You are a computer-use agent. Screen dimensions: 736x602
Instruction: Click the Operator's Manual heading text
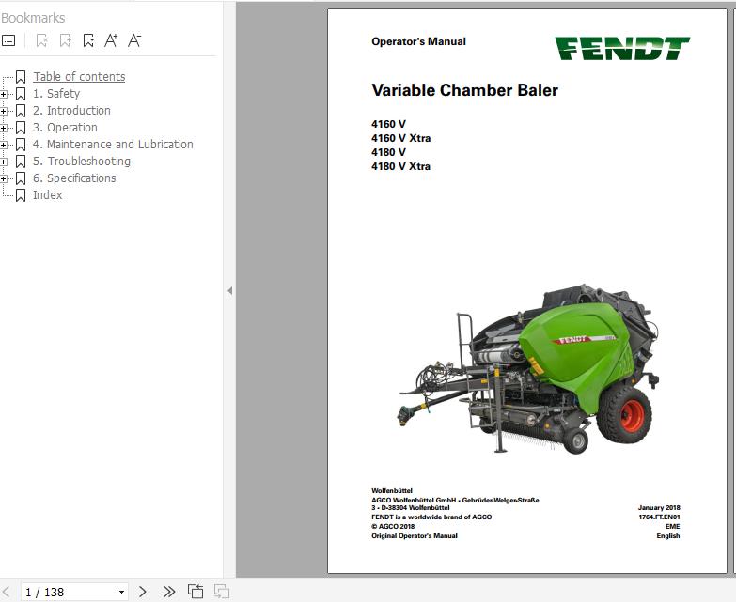tap(418, 41)
